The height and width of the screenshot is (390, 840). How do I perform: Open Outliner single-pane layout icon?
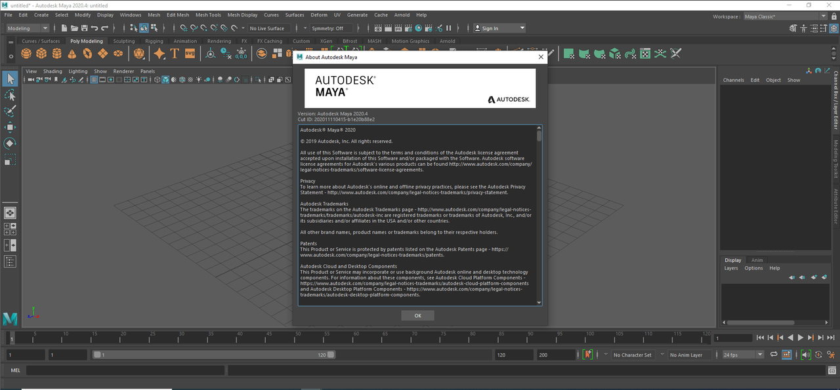pos(10,262)
